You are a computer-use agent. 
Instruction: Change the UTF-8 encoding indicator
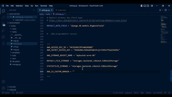(136, 93)
